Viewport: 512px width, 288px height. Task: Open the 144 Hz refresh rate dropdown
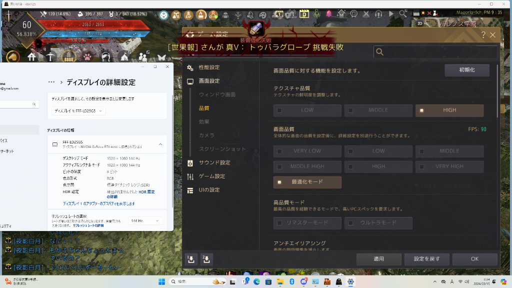pyautogui.click(x=145, y=221)
